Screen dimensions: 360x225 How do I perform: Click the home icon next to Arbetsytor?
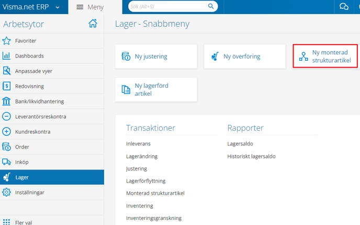(x=93, y=24)
